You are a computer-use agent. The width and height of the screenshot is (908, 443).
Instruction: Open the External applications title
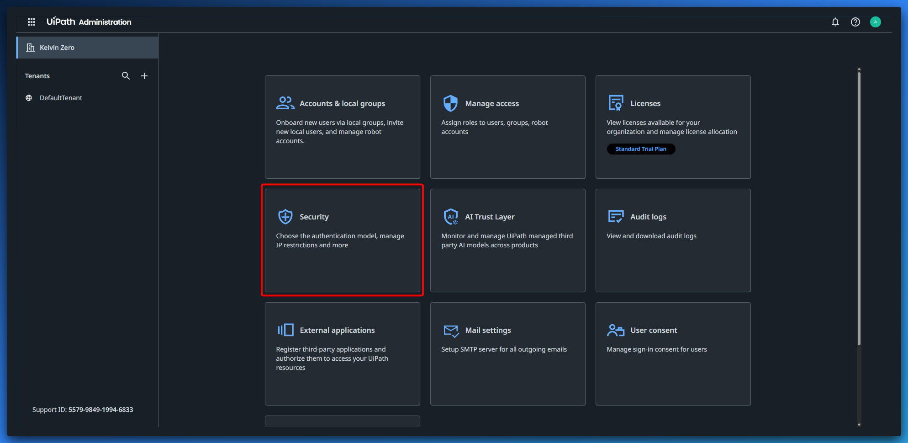[337, 331]
